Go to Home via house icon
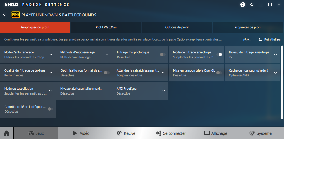The height and width of the screenshot is (184, 327). pyautogui.click(x=7, y=133)
